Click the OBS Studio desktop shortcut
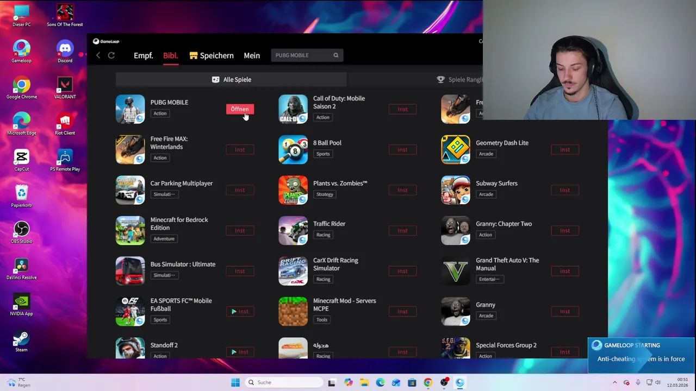This screenshot has width=696, height=391. coord(21,232)
